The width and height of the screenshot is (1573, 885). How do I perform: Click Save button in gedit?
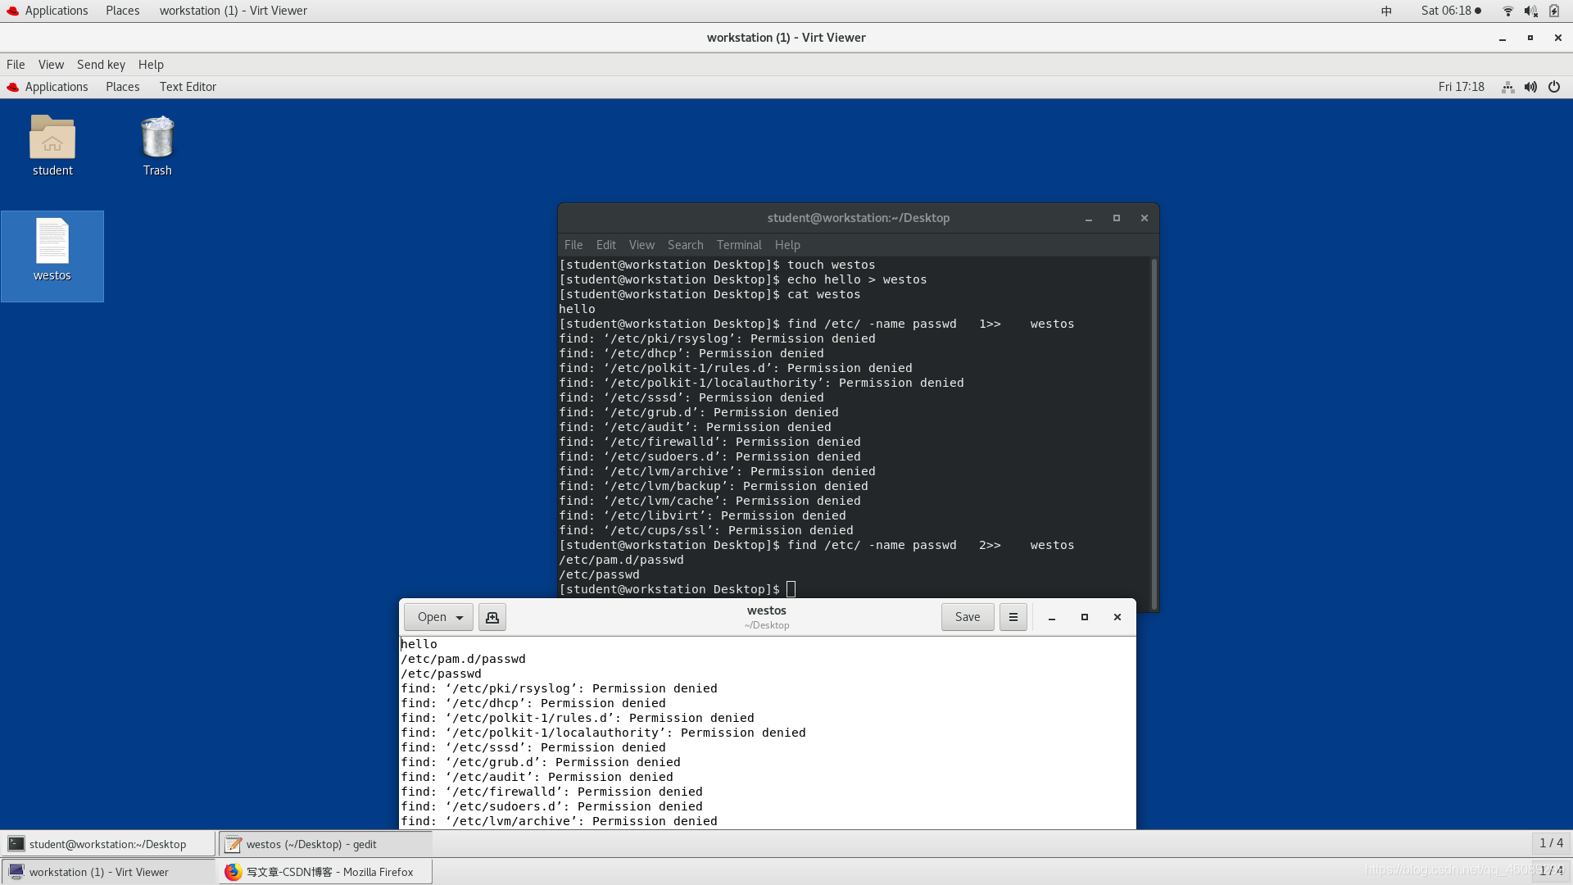pos(968,617)
